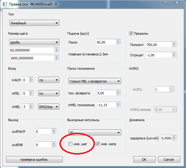Decrease the inMEL положение value
The image size is (186, 168).
[x=118, y=106]
